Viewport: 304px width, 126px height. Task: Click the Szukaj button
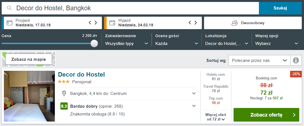point(280,8)
